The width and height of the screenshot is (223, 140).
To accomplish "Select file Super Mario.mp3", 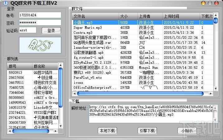I will coord(143,27).
